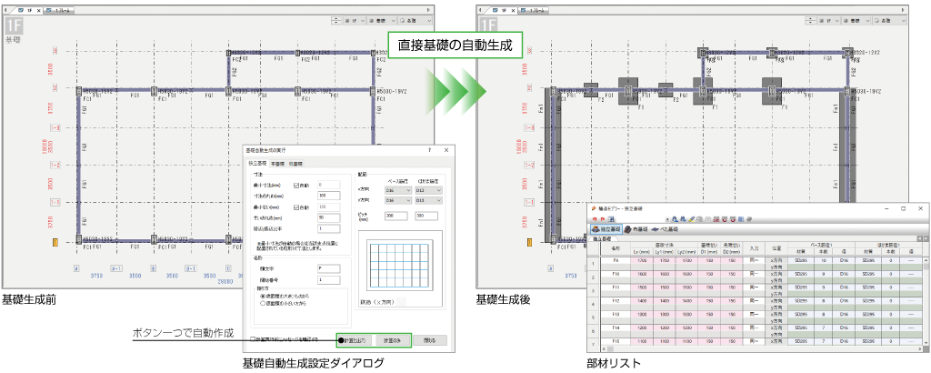The image size is (931, 373).
Task: Toggle 自動 checkbox for minimum dimension
Action: [x=296, y=186]
